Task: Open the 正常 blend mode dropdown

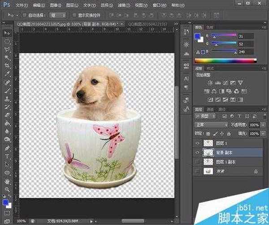Action: [x=211, y=125]
